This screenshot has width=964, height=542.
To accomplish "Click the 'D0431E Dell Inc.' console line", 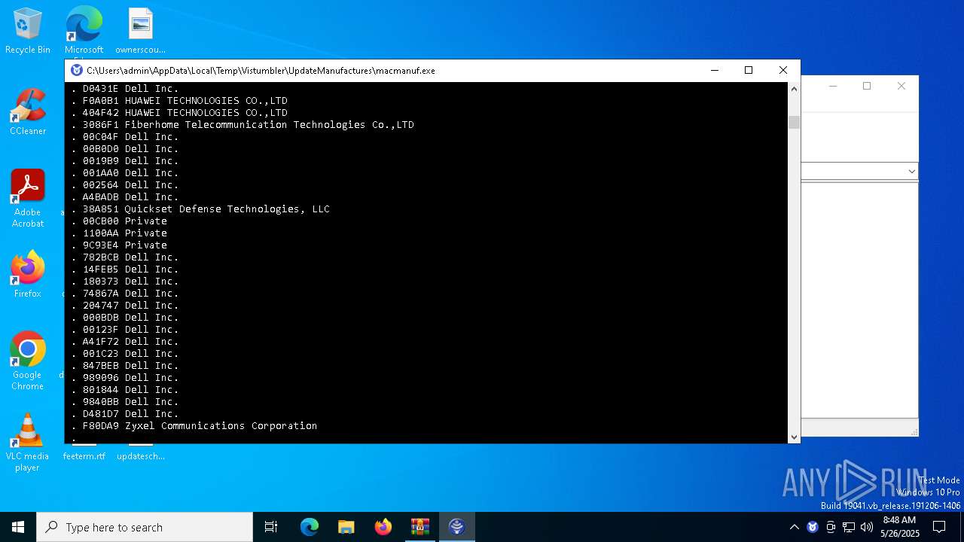I will pyautogui.click(x=125, y=89).
